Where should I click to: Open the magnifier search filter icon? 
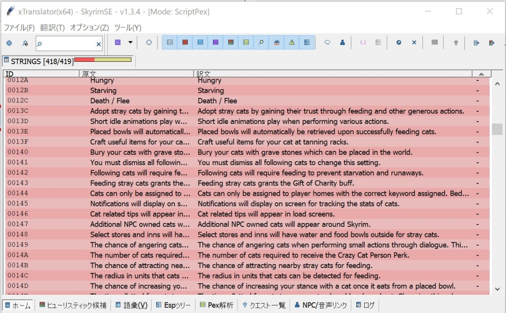pos(261,43)
